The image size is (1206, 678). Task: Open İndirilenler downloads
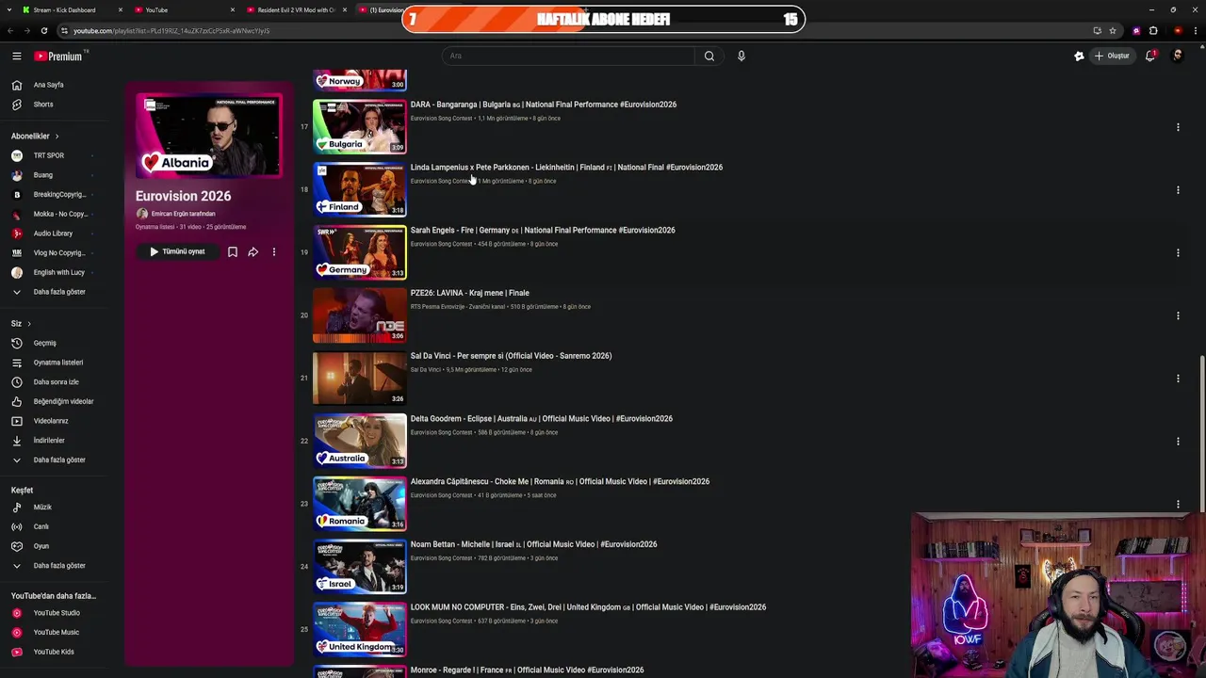[x=49, y=441]
